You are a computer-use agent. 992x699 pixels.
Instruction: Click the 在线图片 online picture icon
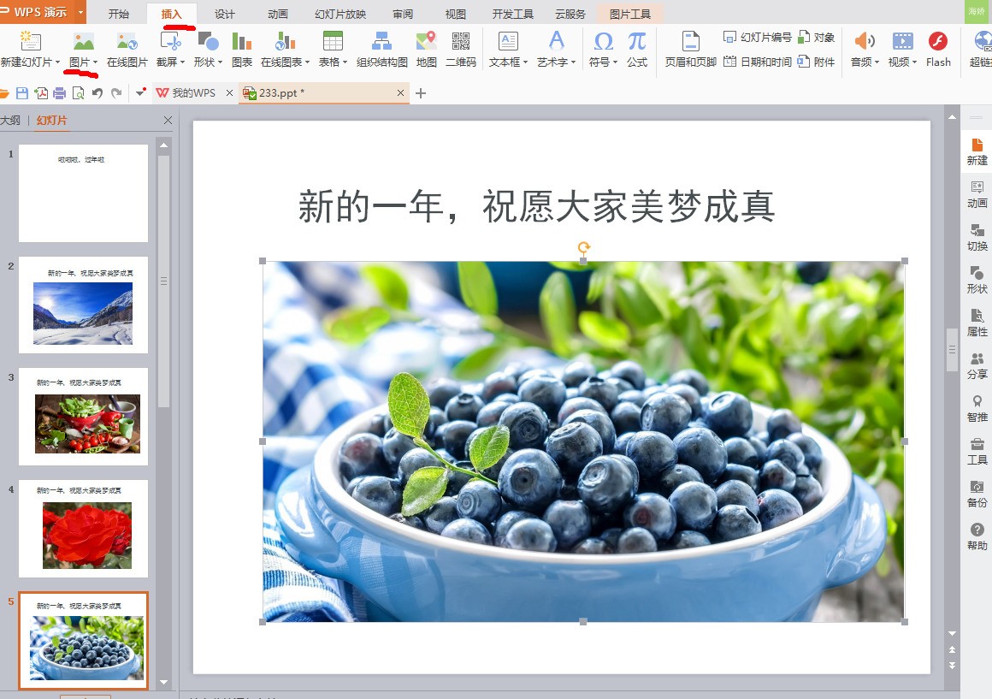[x=127, y=49]
